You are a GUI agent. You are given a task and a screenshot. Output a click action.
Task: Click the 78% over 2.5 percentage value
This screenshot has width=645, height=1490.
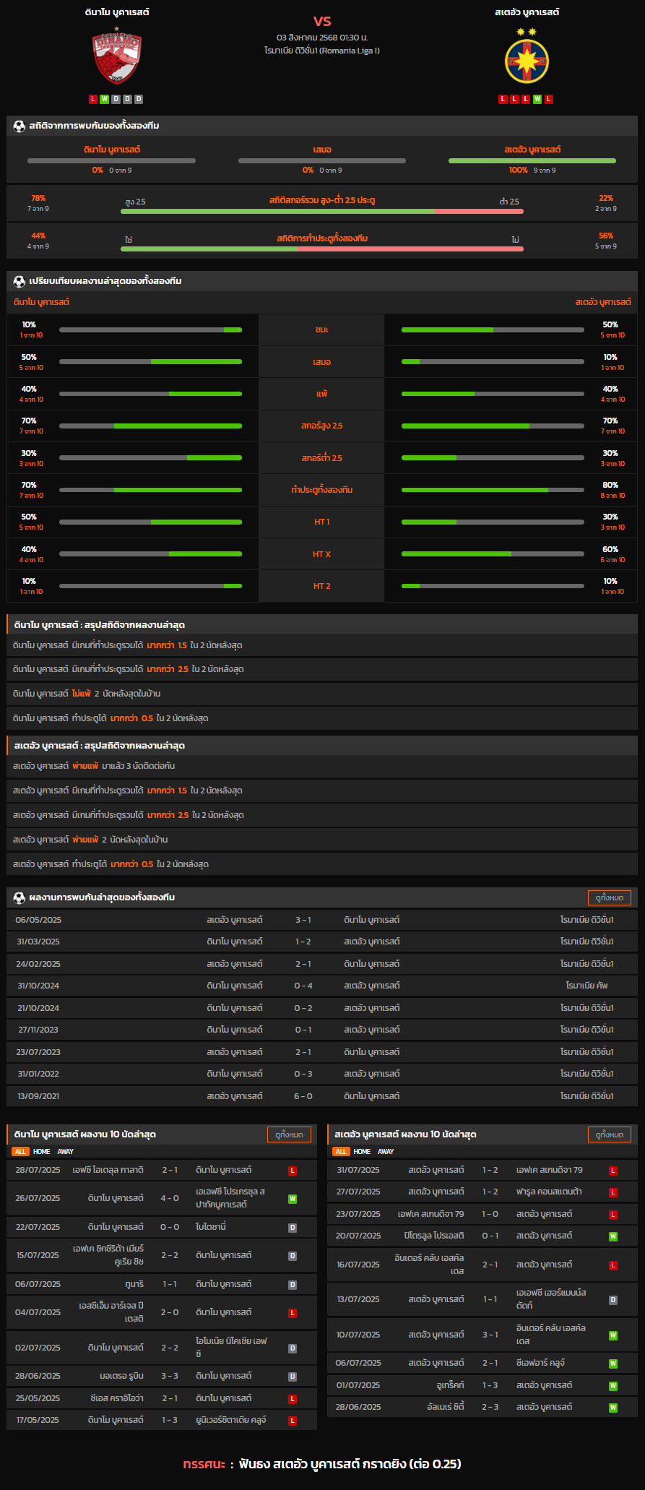pyautogui.click(x=38, y=198)
